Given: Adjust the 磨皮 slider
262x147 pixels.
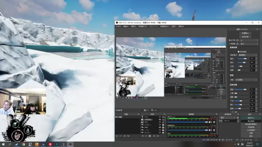Looking at the screenshot, I should (x=243, y=59).
